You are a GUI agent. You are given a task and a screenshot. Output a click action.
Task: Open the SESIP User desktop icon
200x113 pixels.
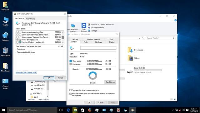click(5, 6)
